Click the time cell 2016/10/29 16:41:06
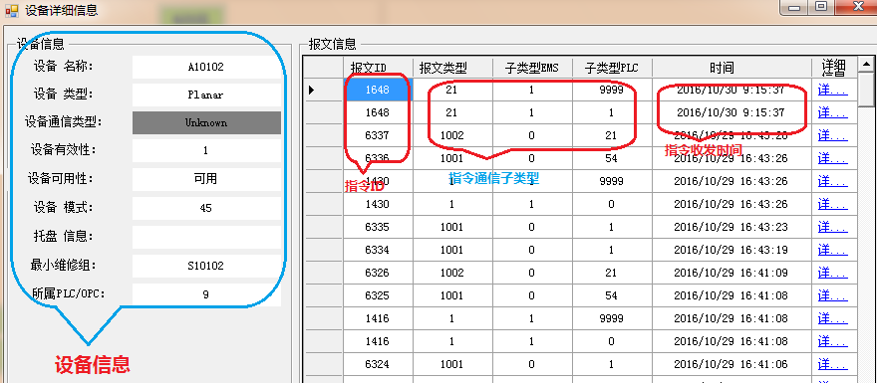Image resolution: width=877 pixels, height=383 pixels. pos(731,364)
